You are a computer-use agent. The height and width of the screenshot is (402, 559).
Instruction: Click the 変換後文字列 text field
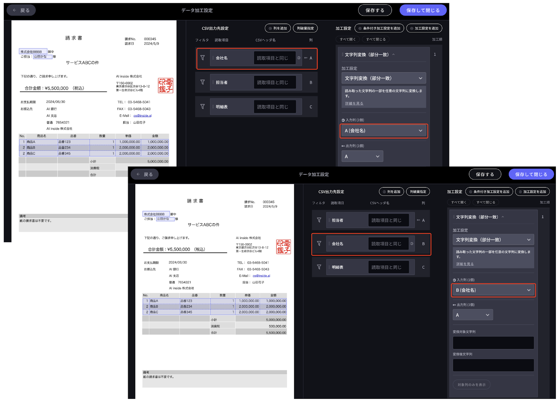point(493,365)
